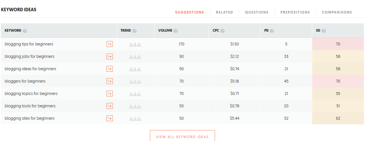The height and width of the screenshot is (141, 370).
Task: Open arrow icon for blogging jobs for beginners
Action: [109, 56]
